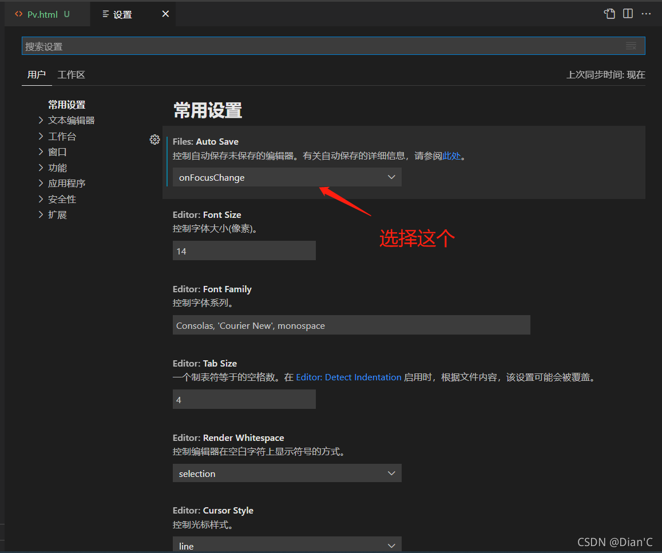This screenshot has height=553, width=662.
Task: Select 常用设置 in the settings tree
Action: pyautogui.click(x=67, y=105)
